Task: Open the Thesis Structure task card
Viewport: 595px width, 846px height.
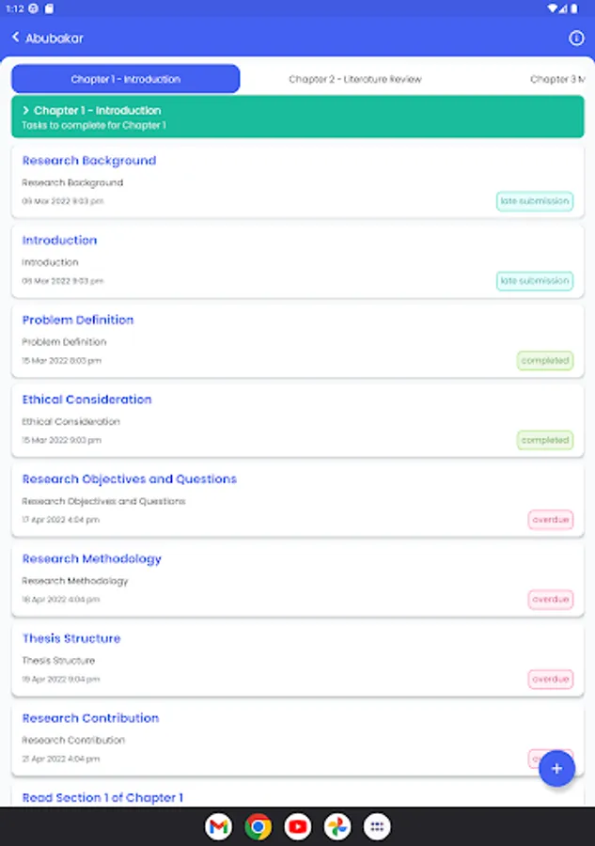Action: point(298,659)
